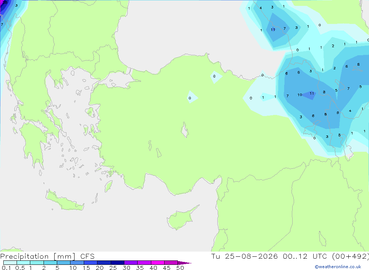
Task: Click the map value '10' beside the 11
Action: 300,95
